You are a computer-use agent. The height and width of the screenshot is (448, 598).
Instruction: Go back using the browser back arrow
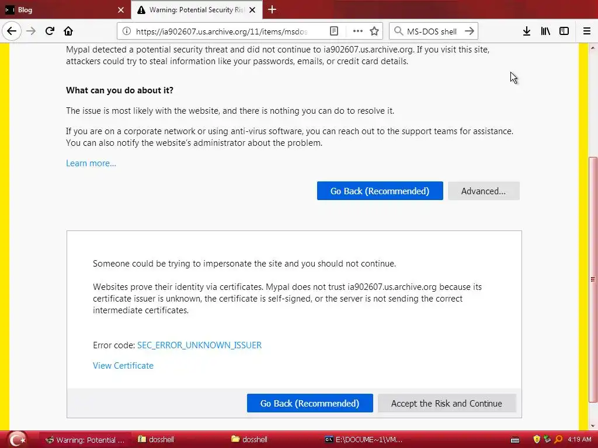12,31
